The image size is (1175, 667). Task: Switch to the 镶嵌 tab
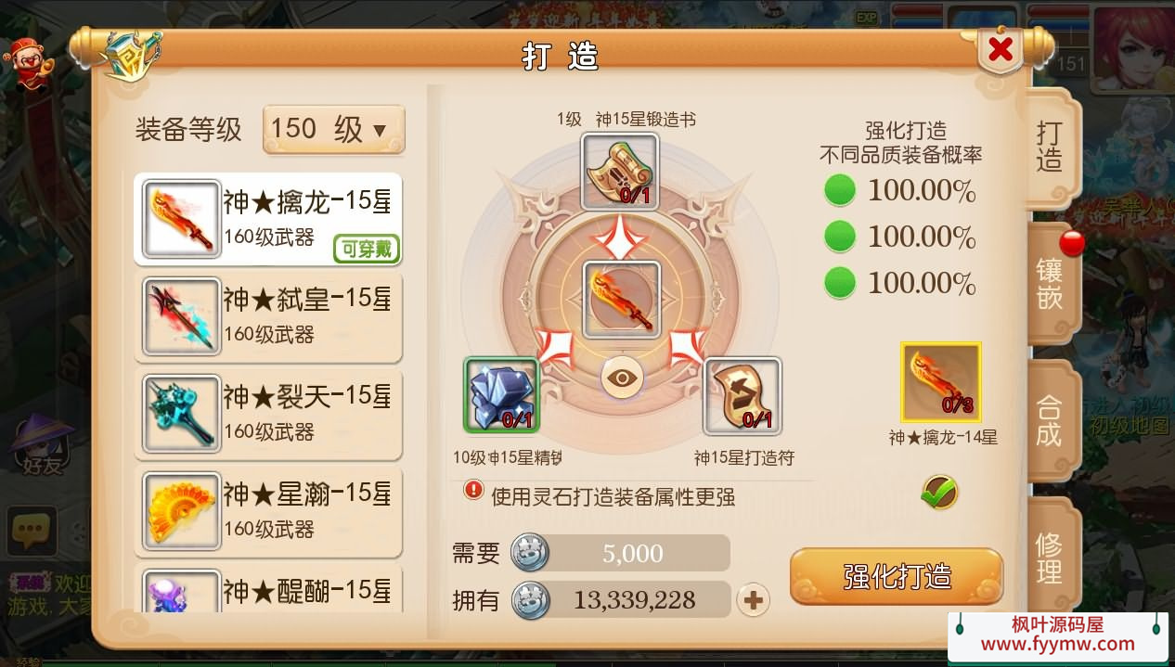1051,283
